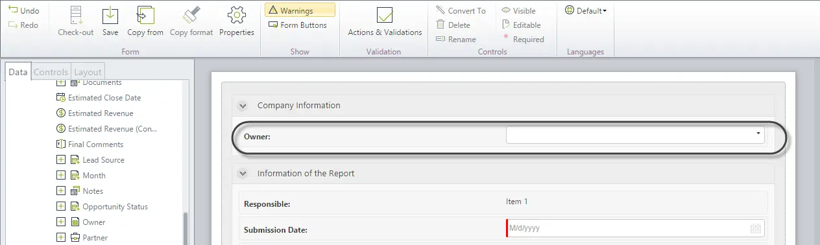
Task: Collapse the Company Information group
Action: coord(243,106)
